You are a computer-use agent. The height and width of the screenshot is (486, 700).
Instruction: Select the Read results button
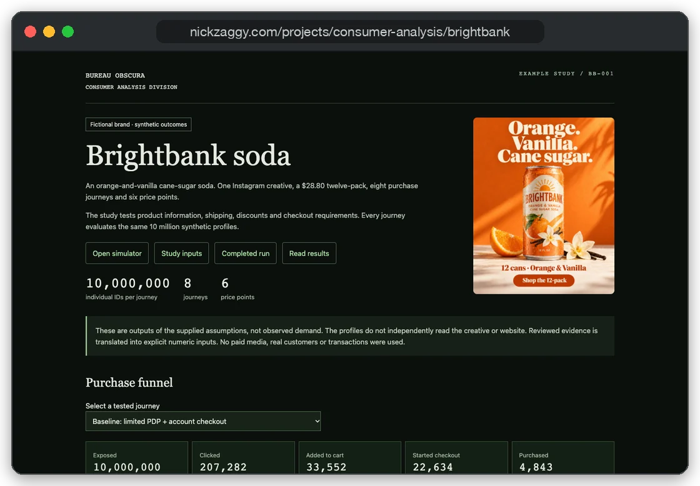tap(309, 253)
